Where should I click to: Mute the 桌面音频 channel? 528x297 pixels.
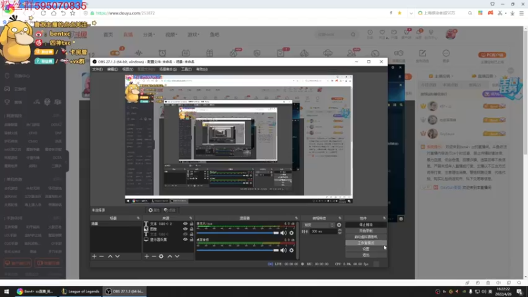pyautogui.click(x=284, y=250)
